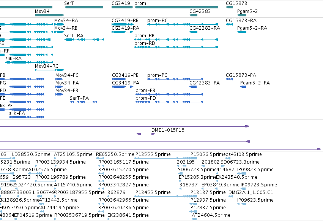Click the RP003536719.5prime label
323x221 pixels.
pos(79,215)
